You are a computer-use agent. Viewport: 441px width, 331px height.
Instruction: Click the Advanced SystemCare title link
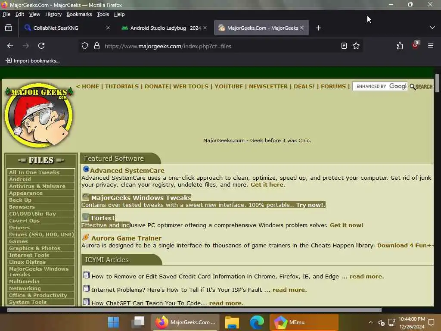[x=127, y=171]
